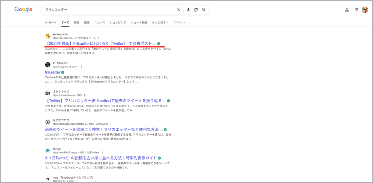Open the オトナライフ Frikaetter article link
Image resolution: width=373 pixels, height=183 pixels.
coord(106,101)
